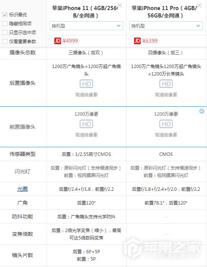Click iPhone 11 1200万像素 front camera text
Image resolution: width=207 pixels, height=267 pixels.
(86, 114)
